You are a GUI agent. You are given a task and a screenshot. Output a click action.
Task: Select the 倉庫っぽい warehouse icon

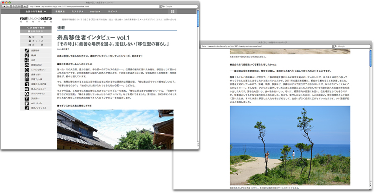(27, 75)
